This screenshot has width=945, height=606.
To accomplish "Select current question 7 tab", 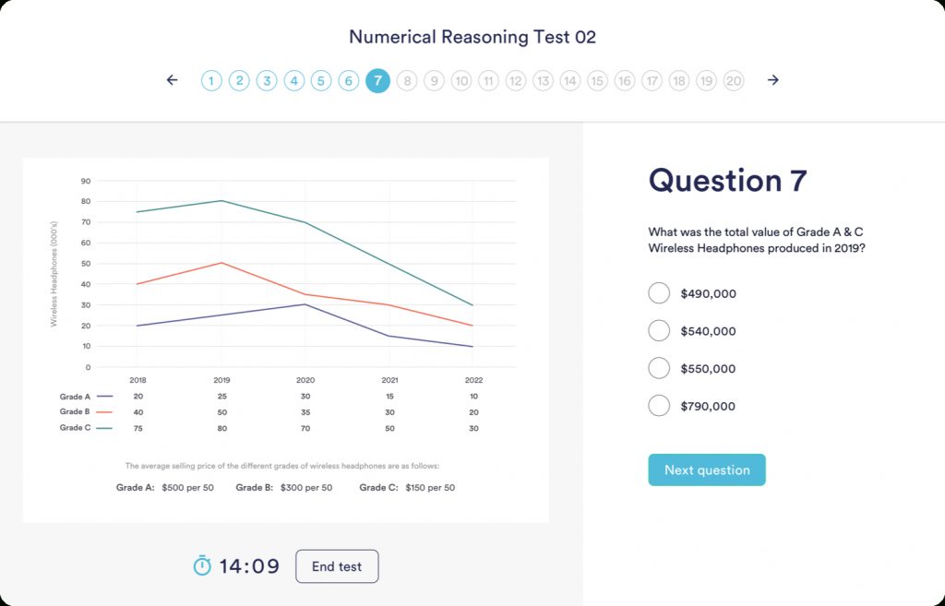I will pos(377,81).
